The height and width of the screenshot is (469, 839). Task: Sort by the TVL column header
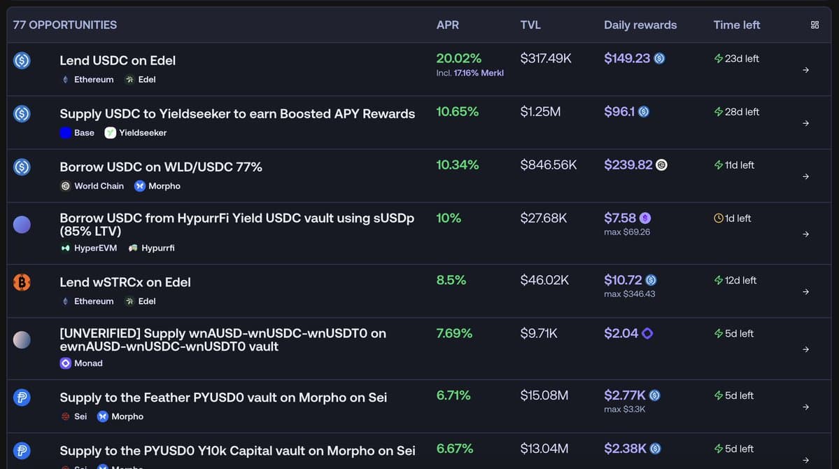click(x=530, y=24)
